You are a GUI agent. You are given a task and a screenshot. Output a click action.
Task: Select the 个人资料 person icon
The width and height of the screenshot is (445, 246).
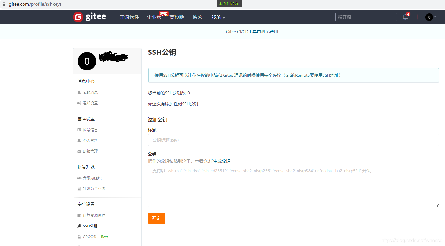click(x=79, y=140)
